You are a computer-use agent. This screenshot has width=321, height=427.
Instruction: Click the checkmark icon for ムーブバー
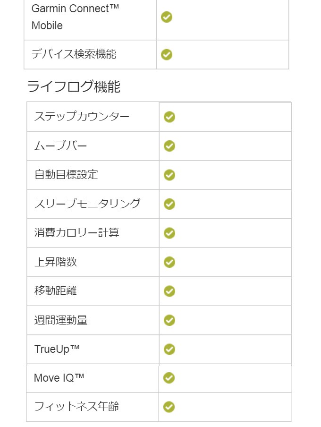pos(169,146)
